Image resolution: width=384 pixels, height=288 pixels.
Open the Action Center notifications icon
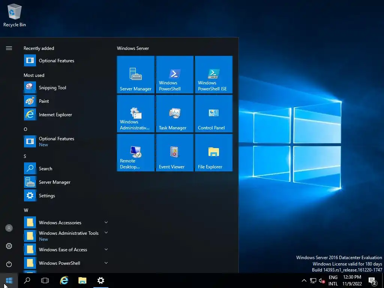pyautogui.click(x=372, y=281)
